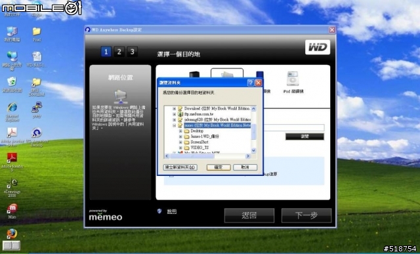Cancel the browse dialog with 取消
The height and width of the screenshot is (254, 420).
(x=245, y=167)
